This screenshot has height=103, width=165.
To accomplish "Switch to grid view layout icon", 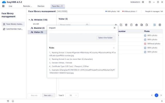I will coord(160,25).
